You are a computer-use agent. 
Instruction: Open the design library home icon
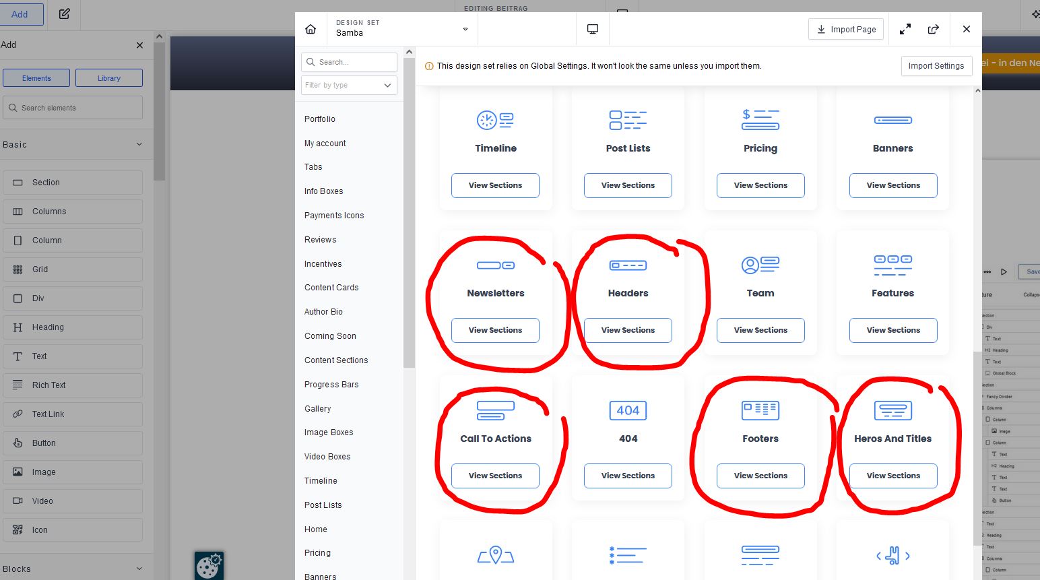point(311,29)
